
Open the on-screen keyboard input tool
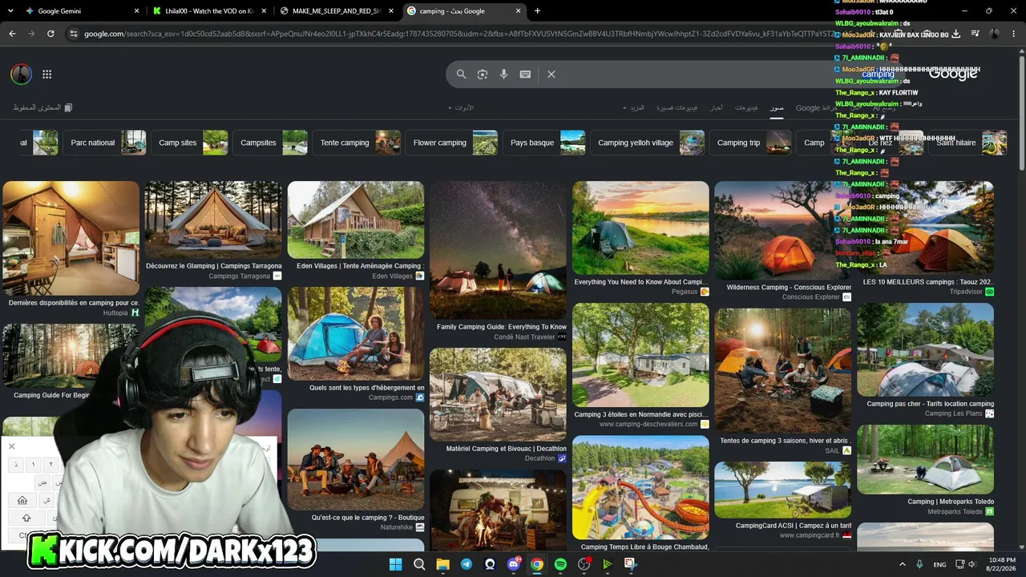525,74
